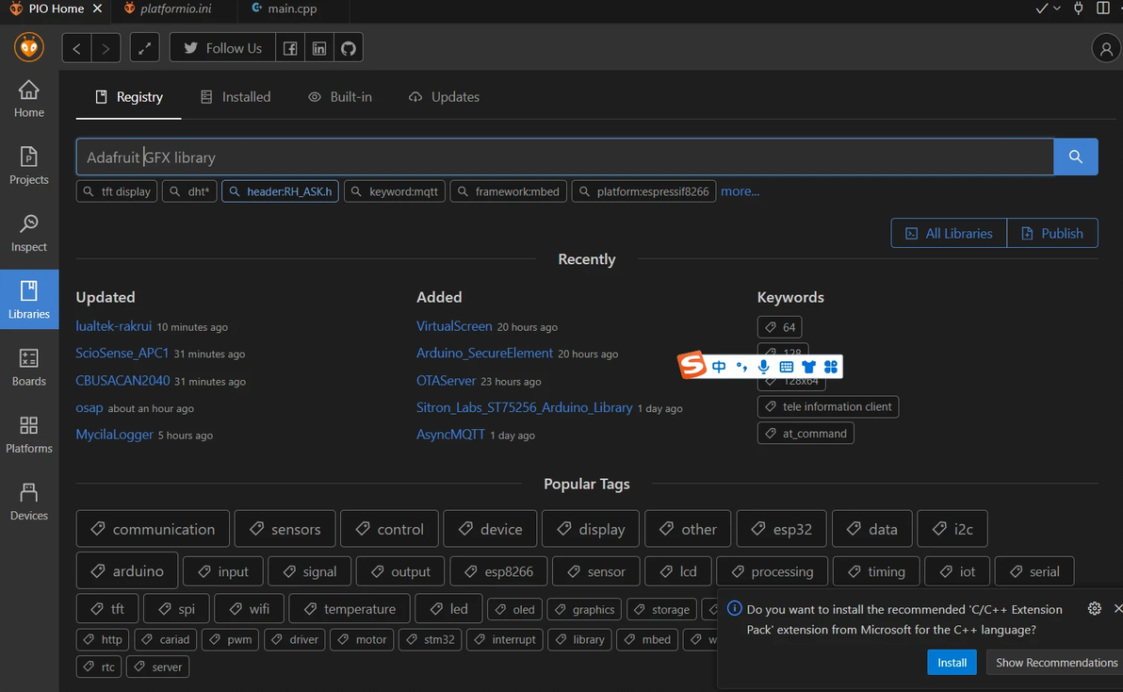Open the ScioSense_APC1 library link
Viewport: 1123px width, 692px height.
pyautogui.click(x=122, y=354)
